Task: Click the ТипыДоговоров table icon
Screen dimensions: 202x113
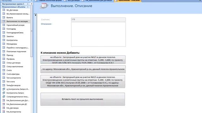Action: tap(4, 85)
